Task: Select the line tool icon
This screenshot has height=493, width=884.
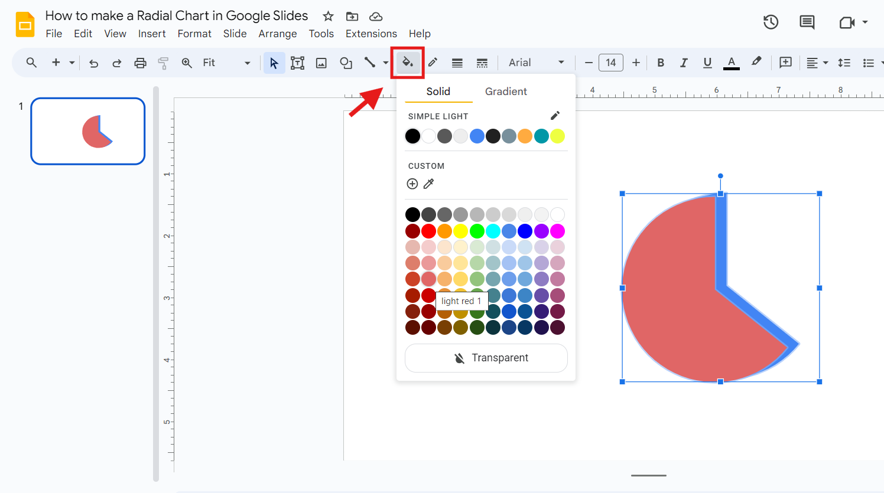Action: 370,62
